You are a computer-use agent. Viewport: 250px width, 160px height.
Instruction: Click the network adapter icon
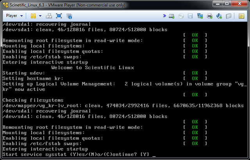200,16
